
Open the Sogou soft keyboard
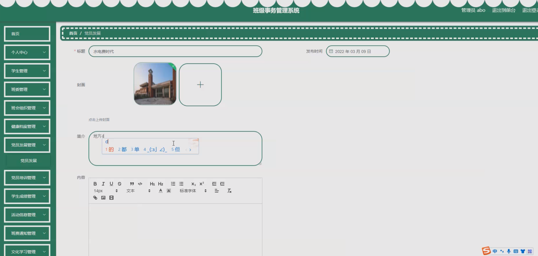(x=516, y=251)
